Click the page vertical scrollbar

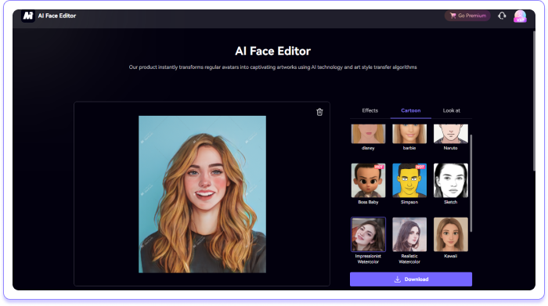(534, 101)
